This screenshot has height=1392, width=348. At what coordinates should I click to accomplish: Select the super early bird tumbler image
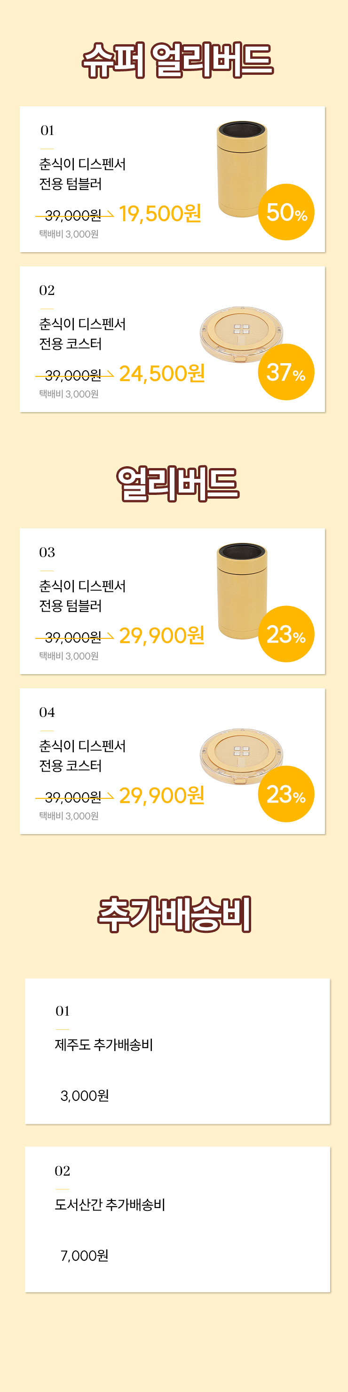click(x=242, y=169)
